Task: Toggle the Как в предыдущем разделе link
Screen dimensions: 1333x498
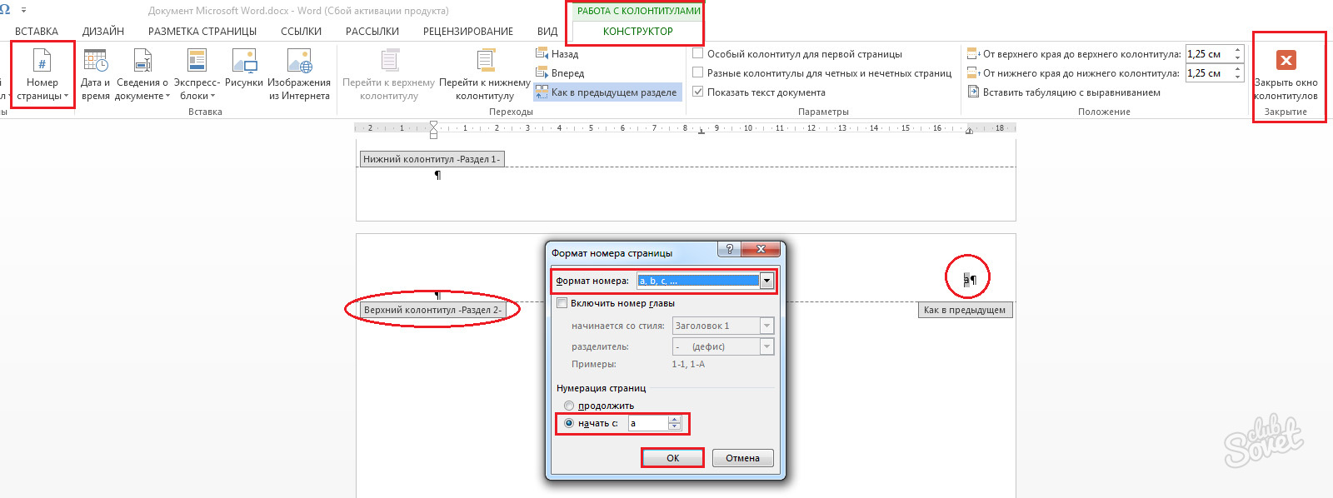Action: pos(607,92)
